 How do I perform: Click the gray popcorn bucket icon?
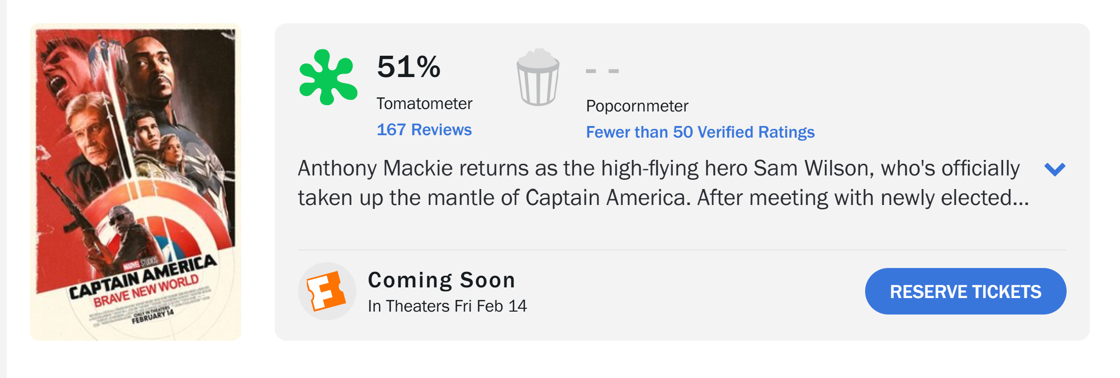(538, 78)
